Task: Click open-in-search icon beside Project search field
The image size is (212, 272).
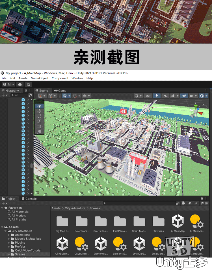Action: pyautogui.click(x=178, y=203)
